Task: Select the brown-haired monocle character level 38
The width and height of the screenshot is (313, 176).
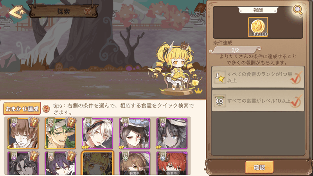Action: 23,133
